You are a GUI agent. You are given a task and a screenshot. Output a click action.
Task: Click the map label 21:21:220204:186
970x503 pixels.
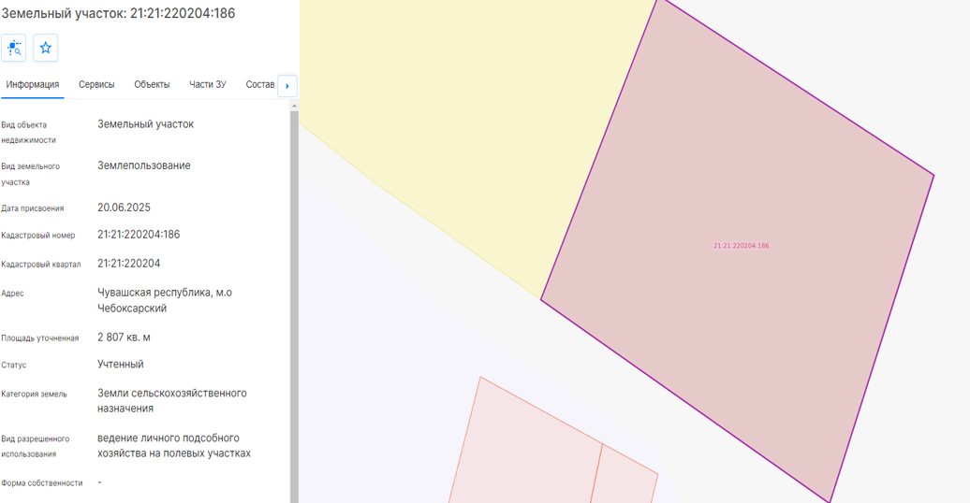point(742,245)
